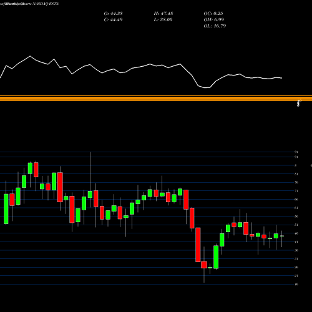Click the OC: 0.25 reading
Screen dimensions: 312x312
[213, 14]
